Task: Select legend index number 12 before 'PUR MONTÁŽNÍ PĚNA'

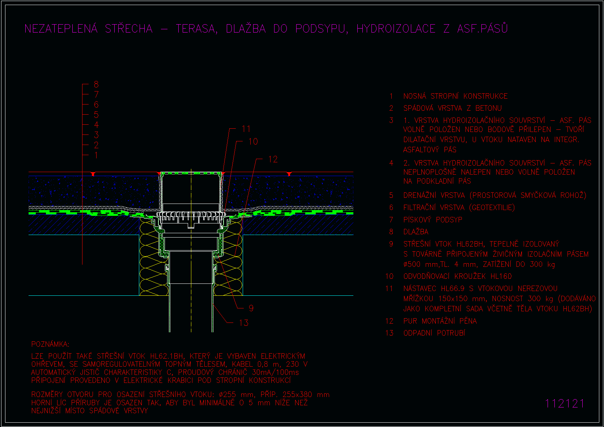Action: click(x=389, y=321)
